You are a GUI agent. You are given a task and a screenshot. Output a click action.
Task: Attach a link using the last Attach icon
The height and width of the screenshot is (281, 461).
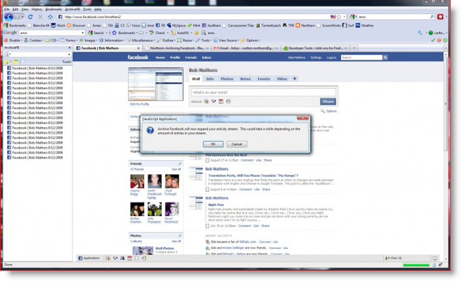coord(228,101)
